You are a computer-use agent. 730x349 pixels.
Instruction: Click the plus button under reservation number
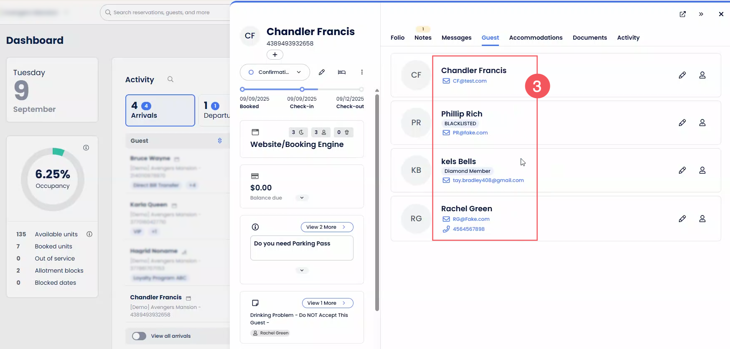pyautogui.click(x=275, y=55)
